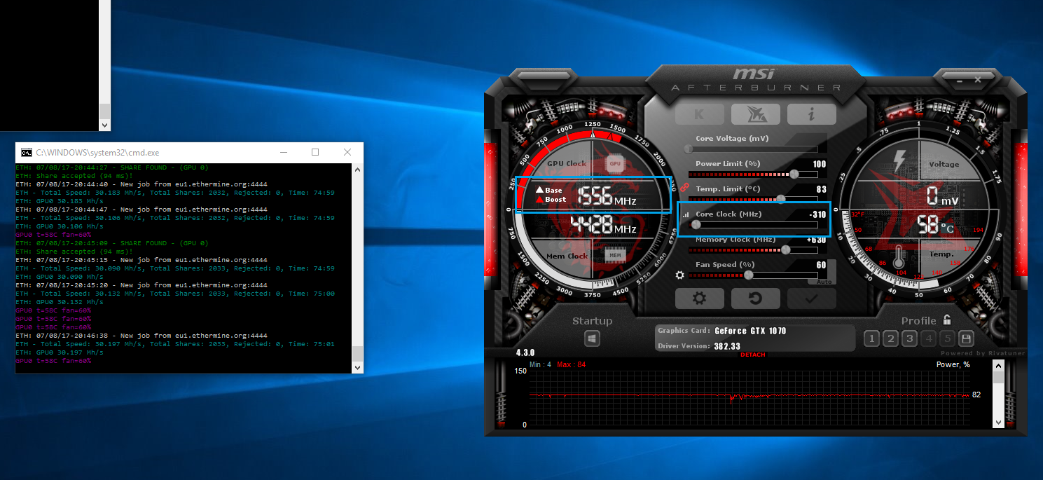
Task: Click the 20:44:27 SHARE FOUND line
Action: pos(112,167)
